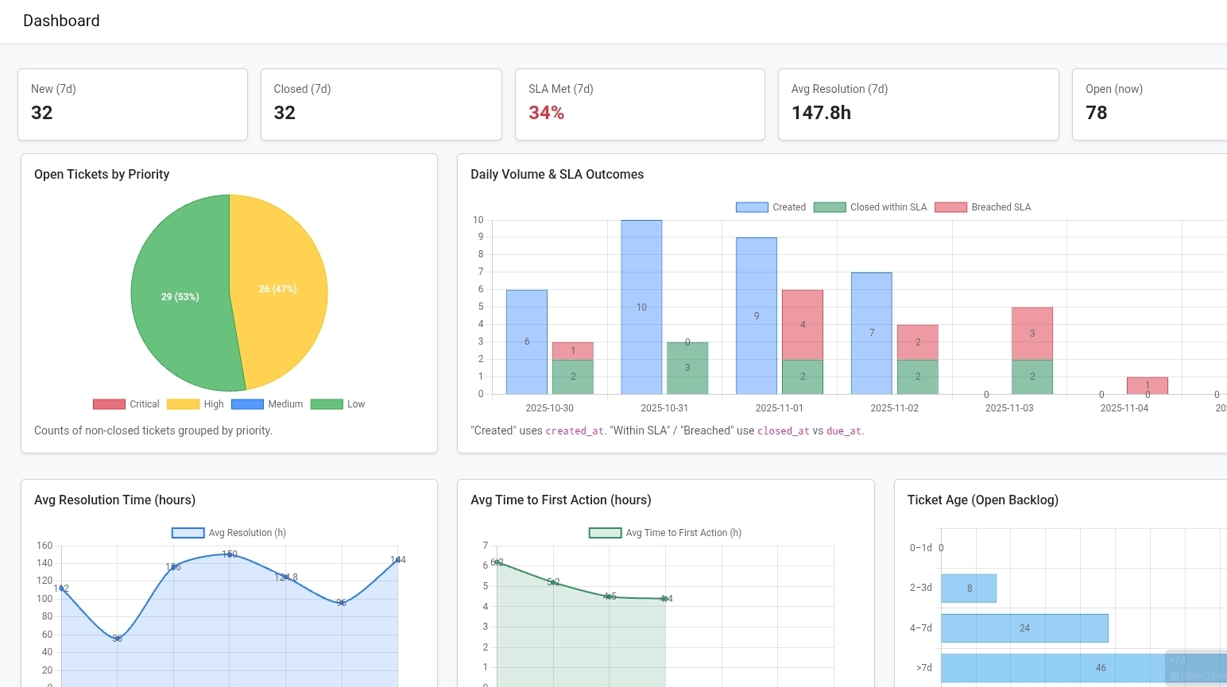Select the 2–3d backlog bar showing 8

[969, 589]
